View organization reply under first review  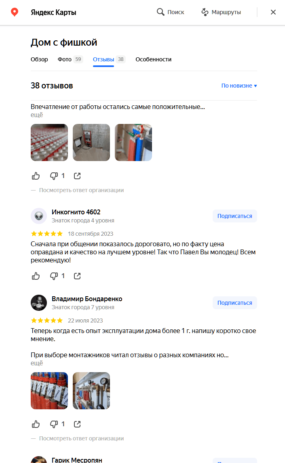pos(81,190)
